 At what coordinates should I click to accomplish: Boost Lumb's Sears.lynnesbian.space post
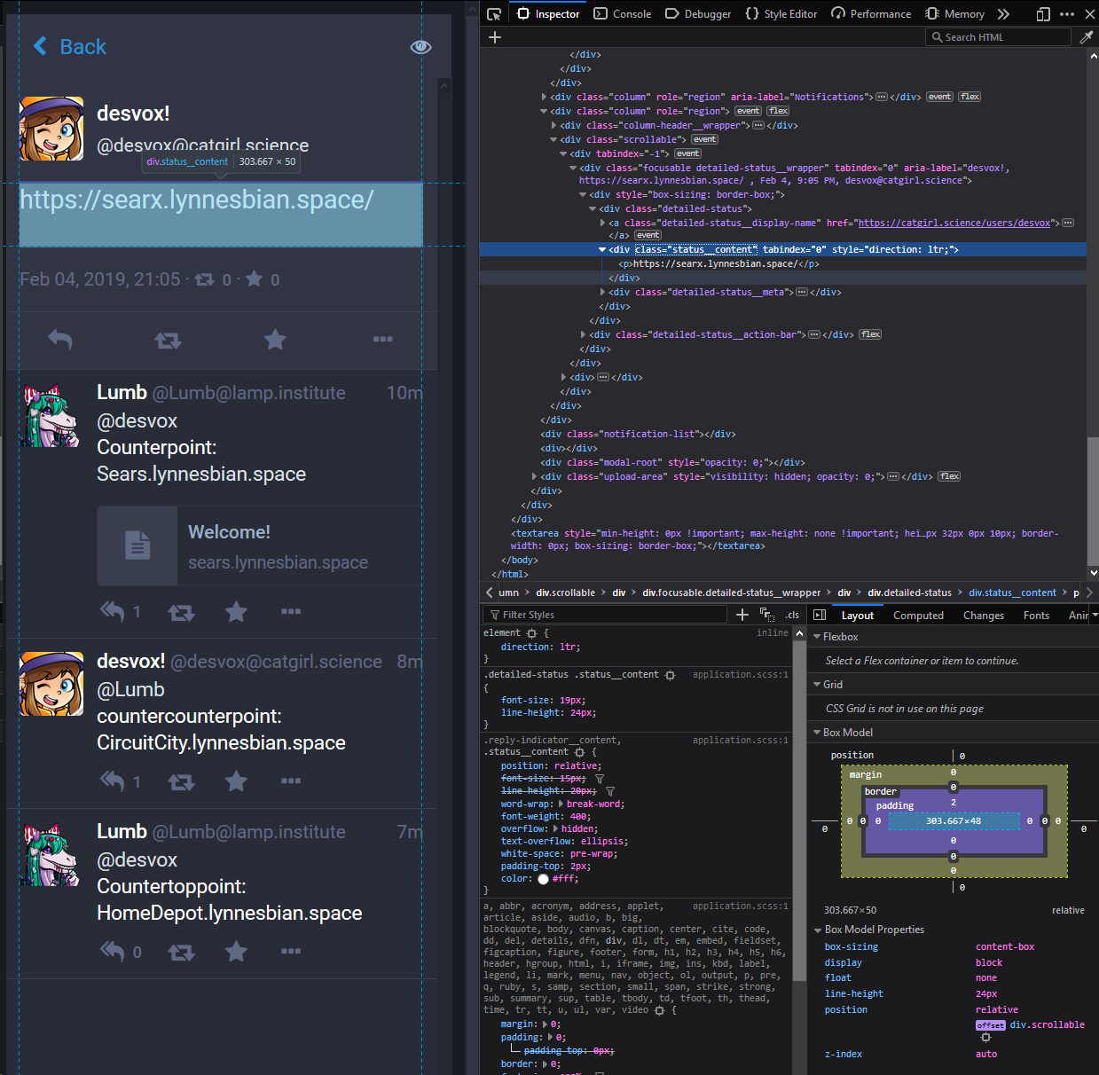pos(181,612)
